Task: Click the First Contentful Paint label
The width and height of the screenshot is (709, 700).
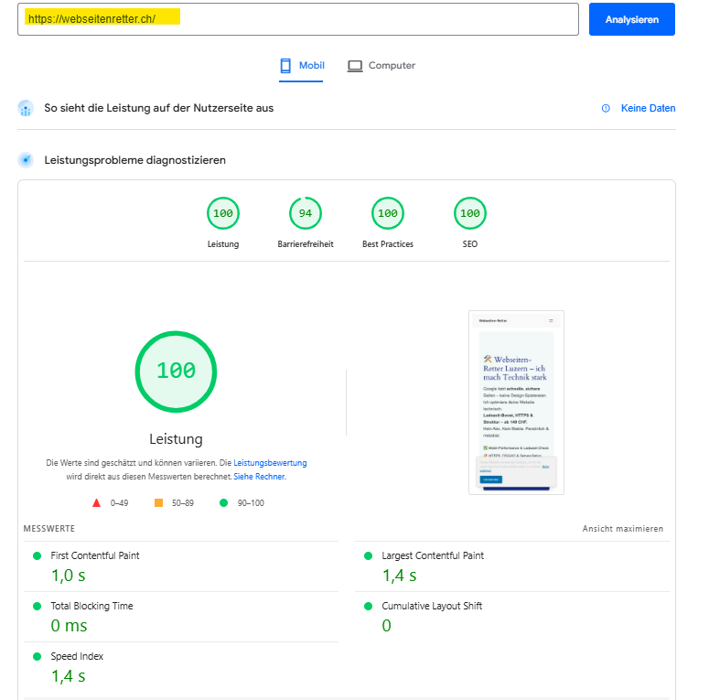Action: [95, 555]
